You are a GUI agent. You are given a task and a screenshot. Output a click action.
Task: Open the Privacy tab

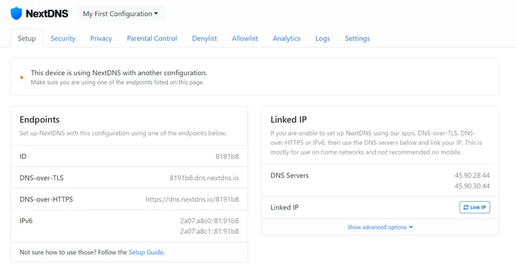101,38
